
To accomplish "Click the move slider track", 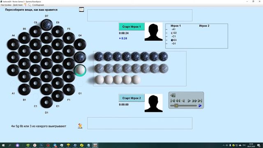I will pyautogui.click(x=183, y=106).
